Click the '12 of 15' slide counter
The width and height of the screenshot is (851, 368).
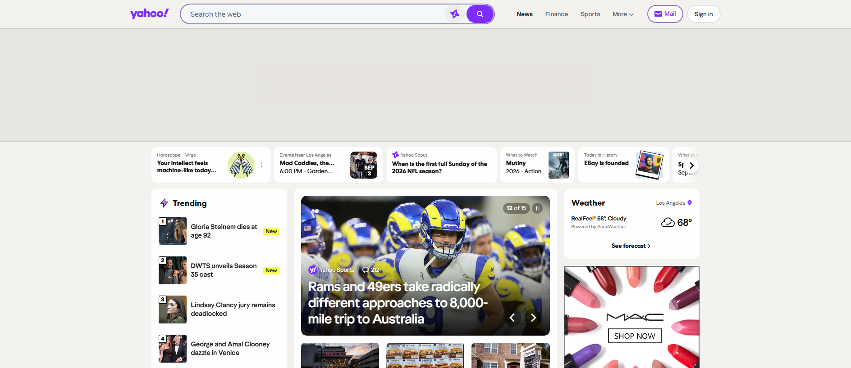[x=516, y=208]
